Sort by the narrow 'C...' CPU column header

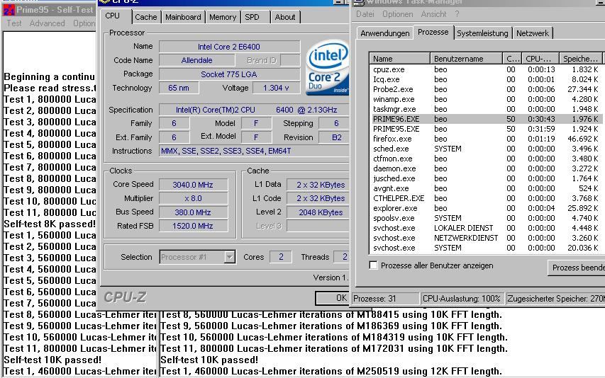click(x=512, y=59)
